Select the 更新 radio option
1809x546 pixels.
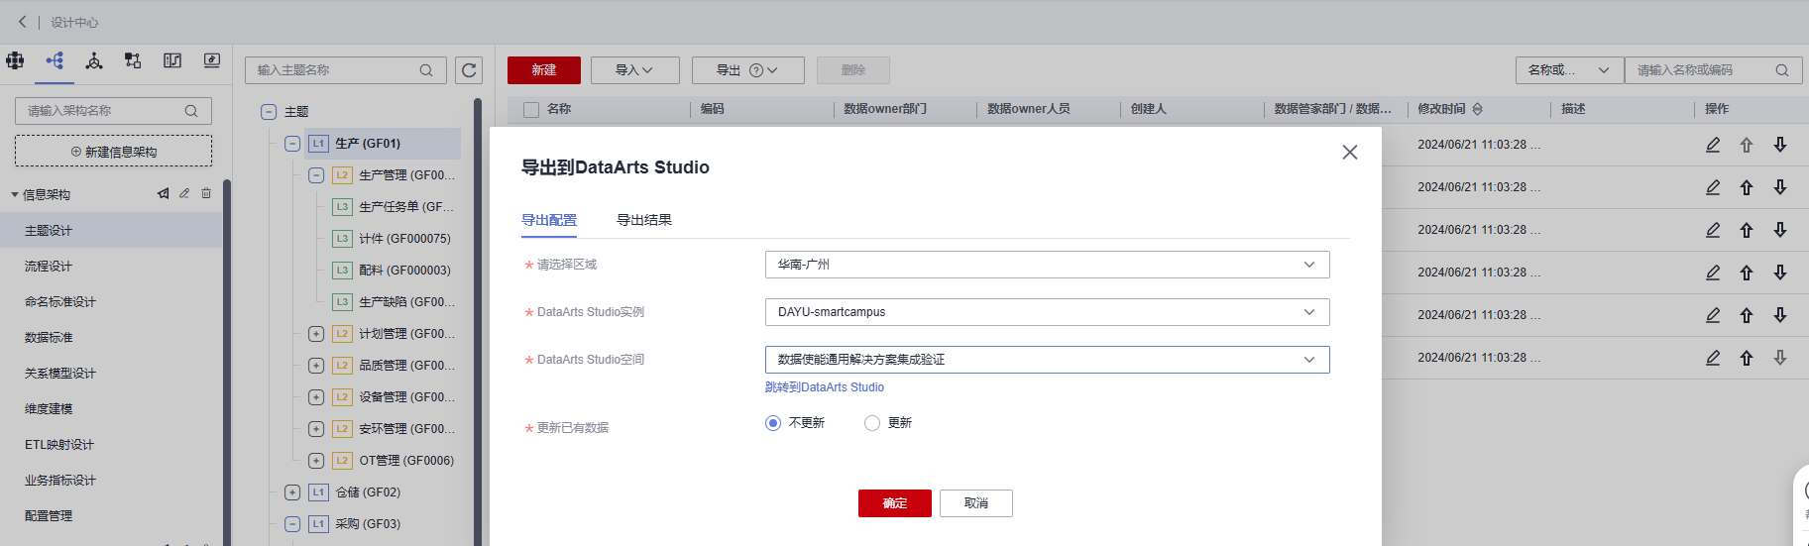coord(872,423)
